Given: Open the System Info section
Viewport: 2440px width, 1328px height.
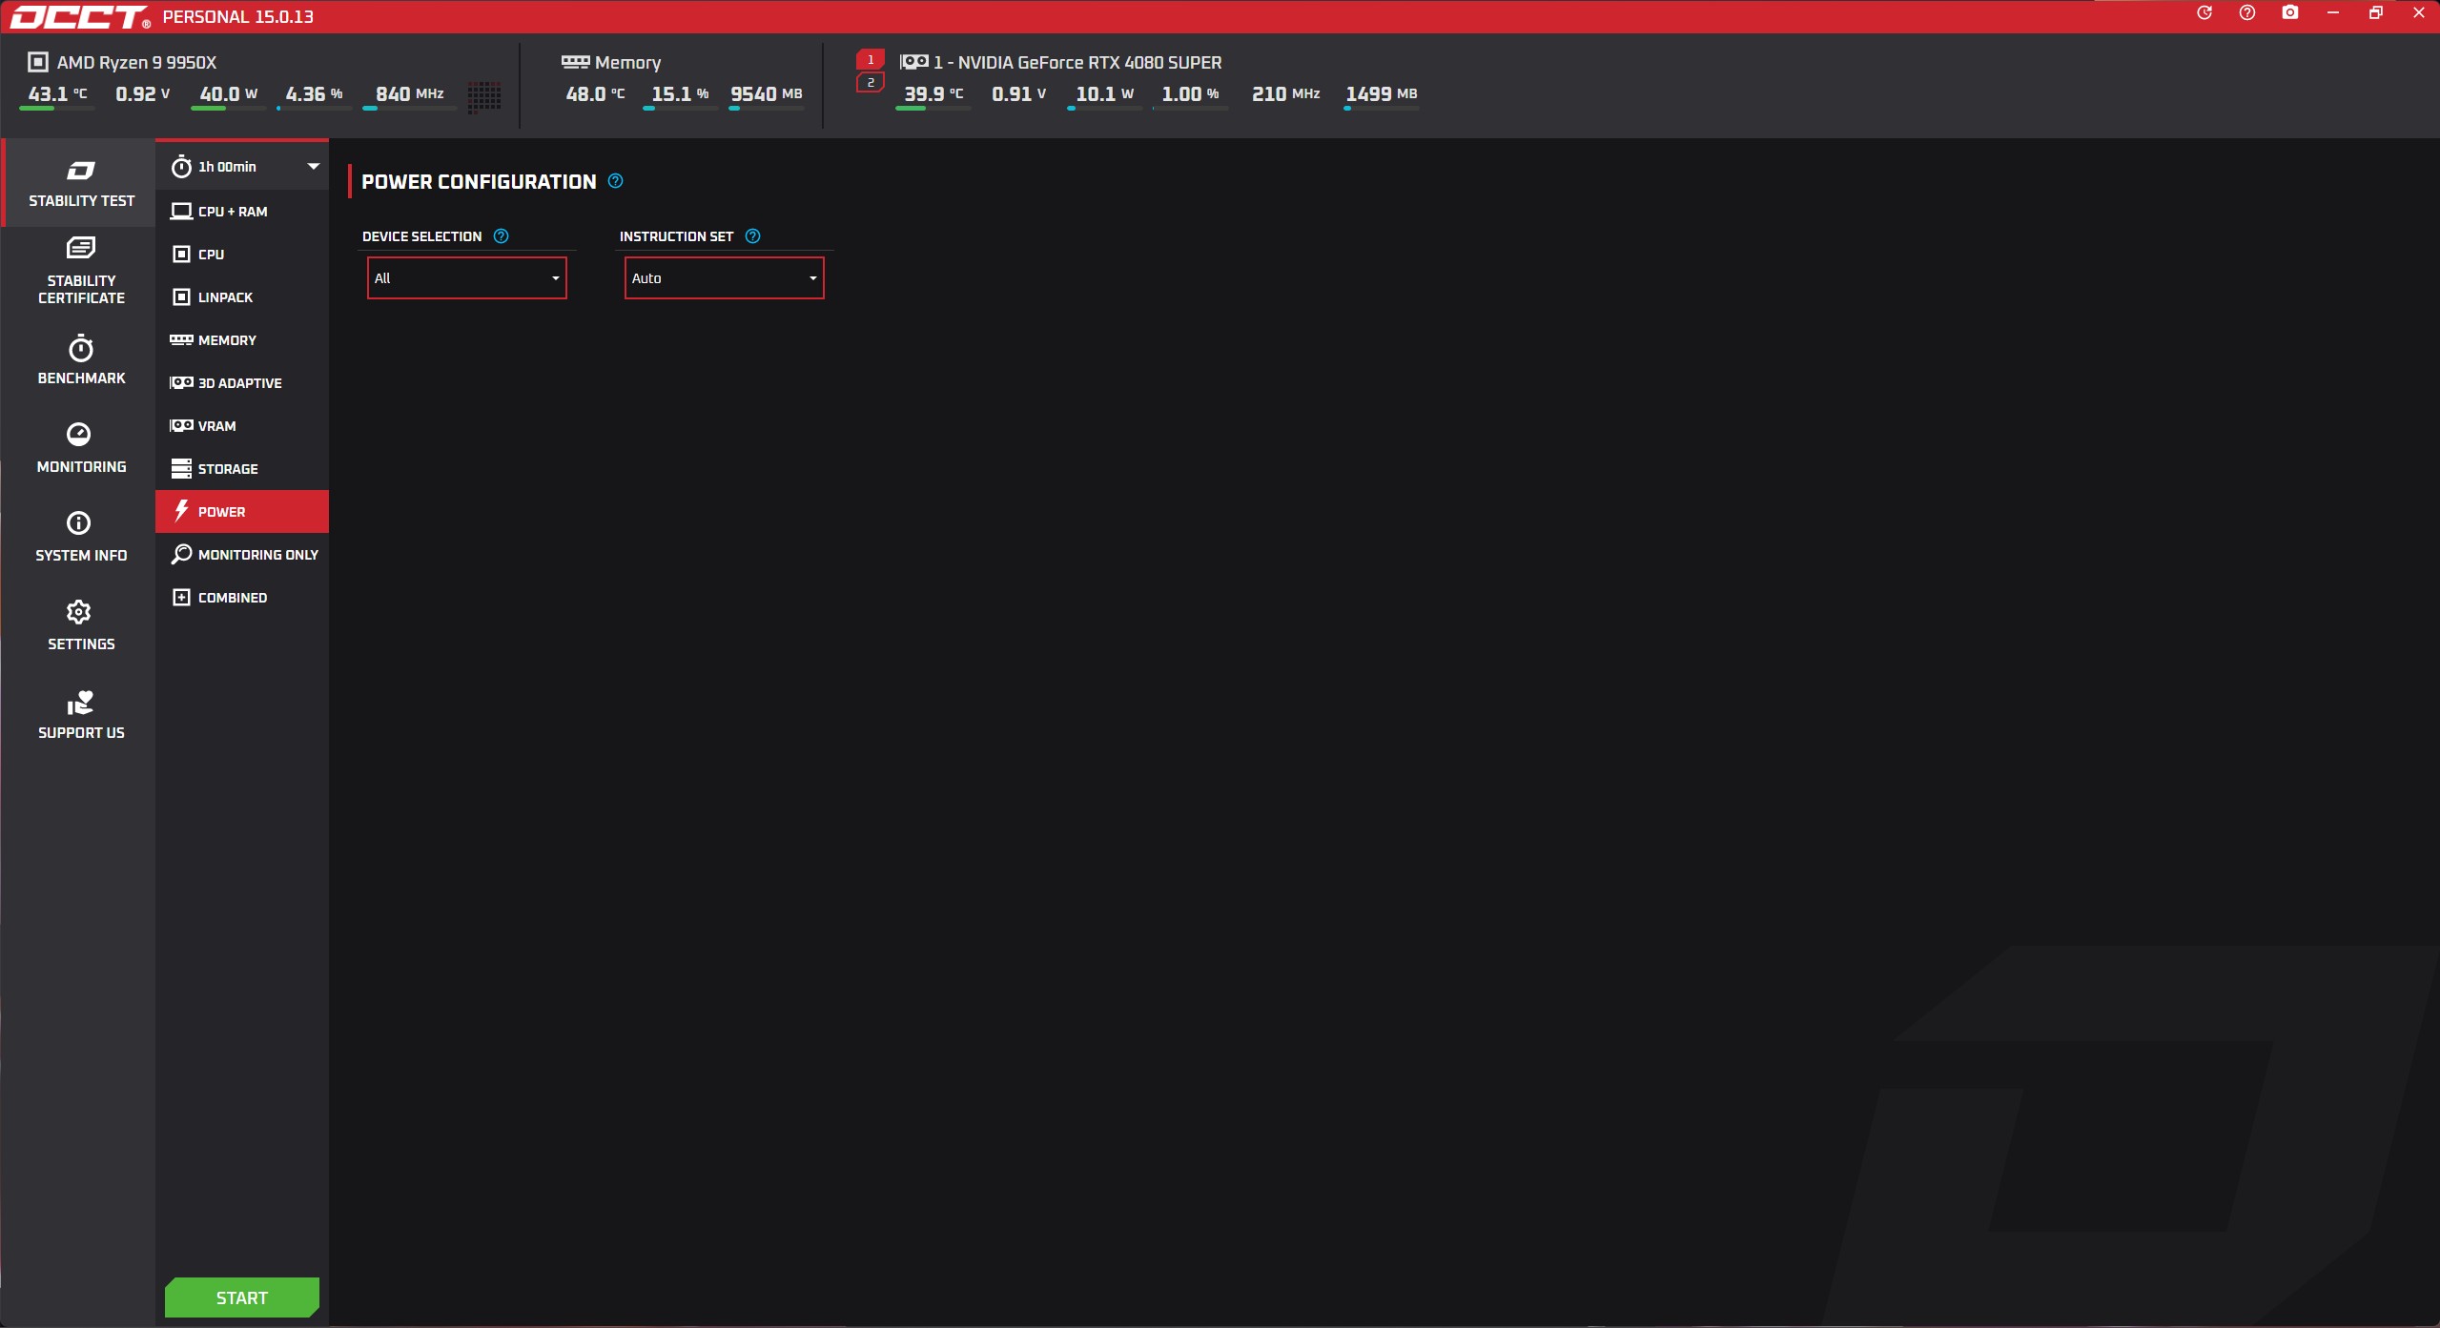Looking at the screenshot, I should coord(81,536).
